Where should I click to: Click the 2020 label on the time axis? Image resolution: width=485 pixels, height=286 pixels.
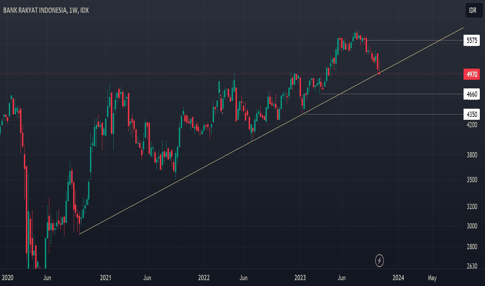(7, 278)
